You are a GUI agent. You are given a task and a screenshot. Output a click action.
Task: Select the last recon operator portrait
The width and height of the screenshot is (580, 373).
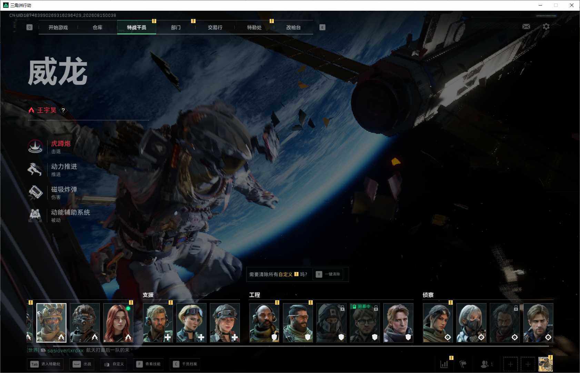click(x=538, y=323)
